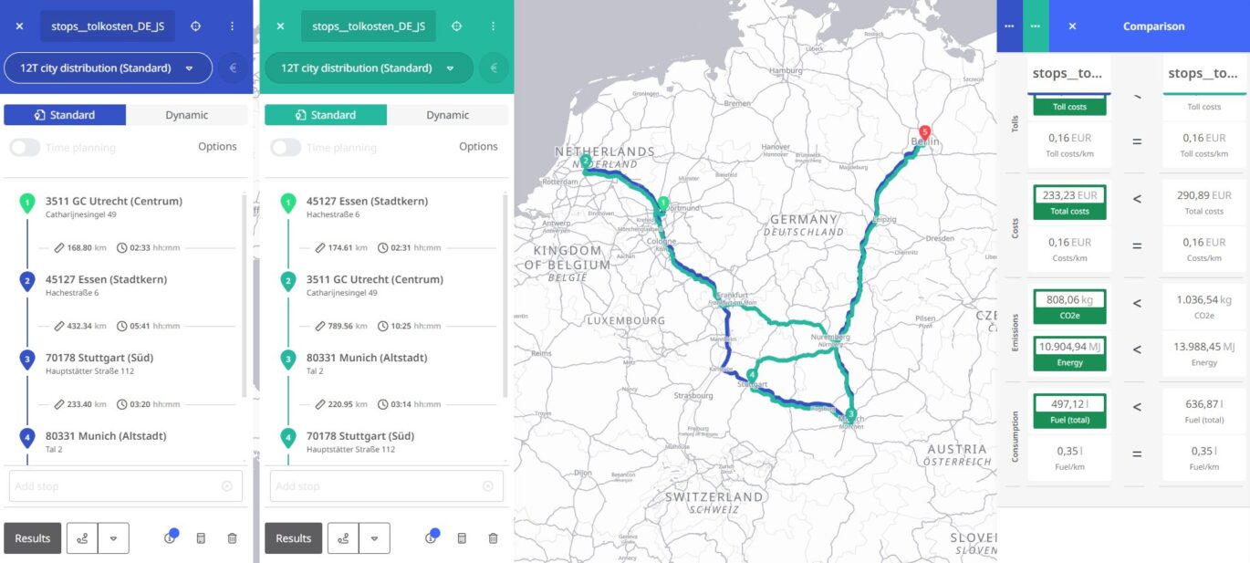Screen dimensions: 1250x563
Task: Click the euro cost icon in blue panel
Action: point(233,68)
